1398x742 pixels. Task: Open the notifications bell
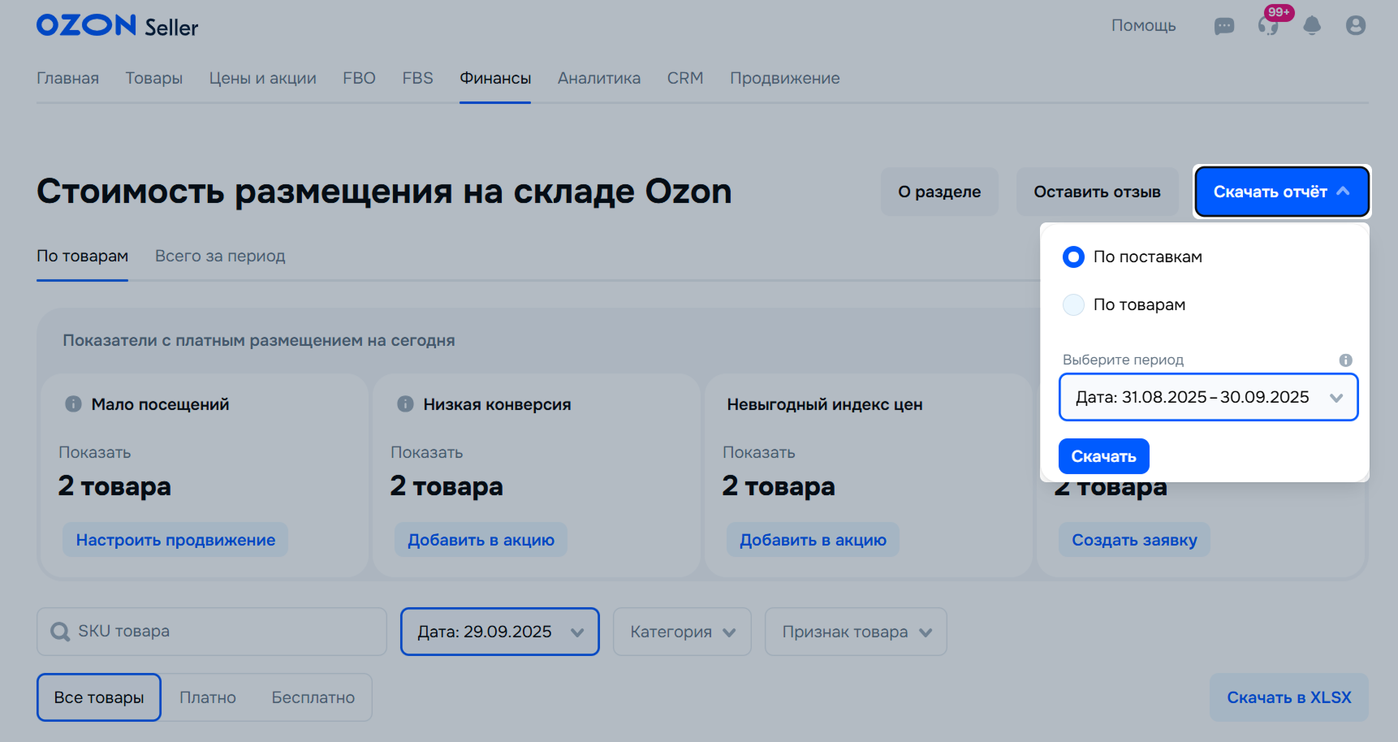click(1312, 26)
